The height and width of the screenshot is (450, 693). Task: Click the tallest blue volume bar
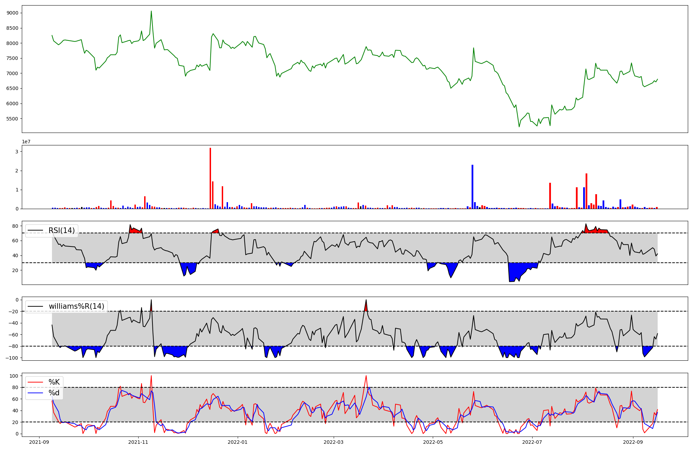tap(472, 187)
